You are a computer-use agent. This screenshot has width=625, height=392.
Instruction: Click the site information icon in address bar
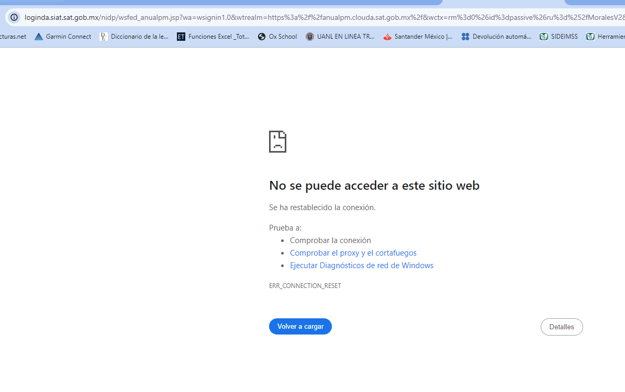14,18
